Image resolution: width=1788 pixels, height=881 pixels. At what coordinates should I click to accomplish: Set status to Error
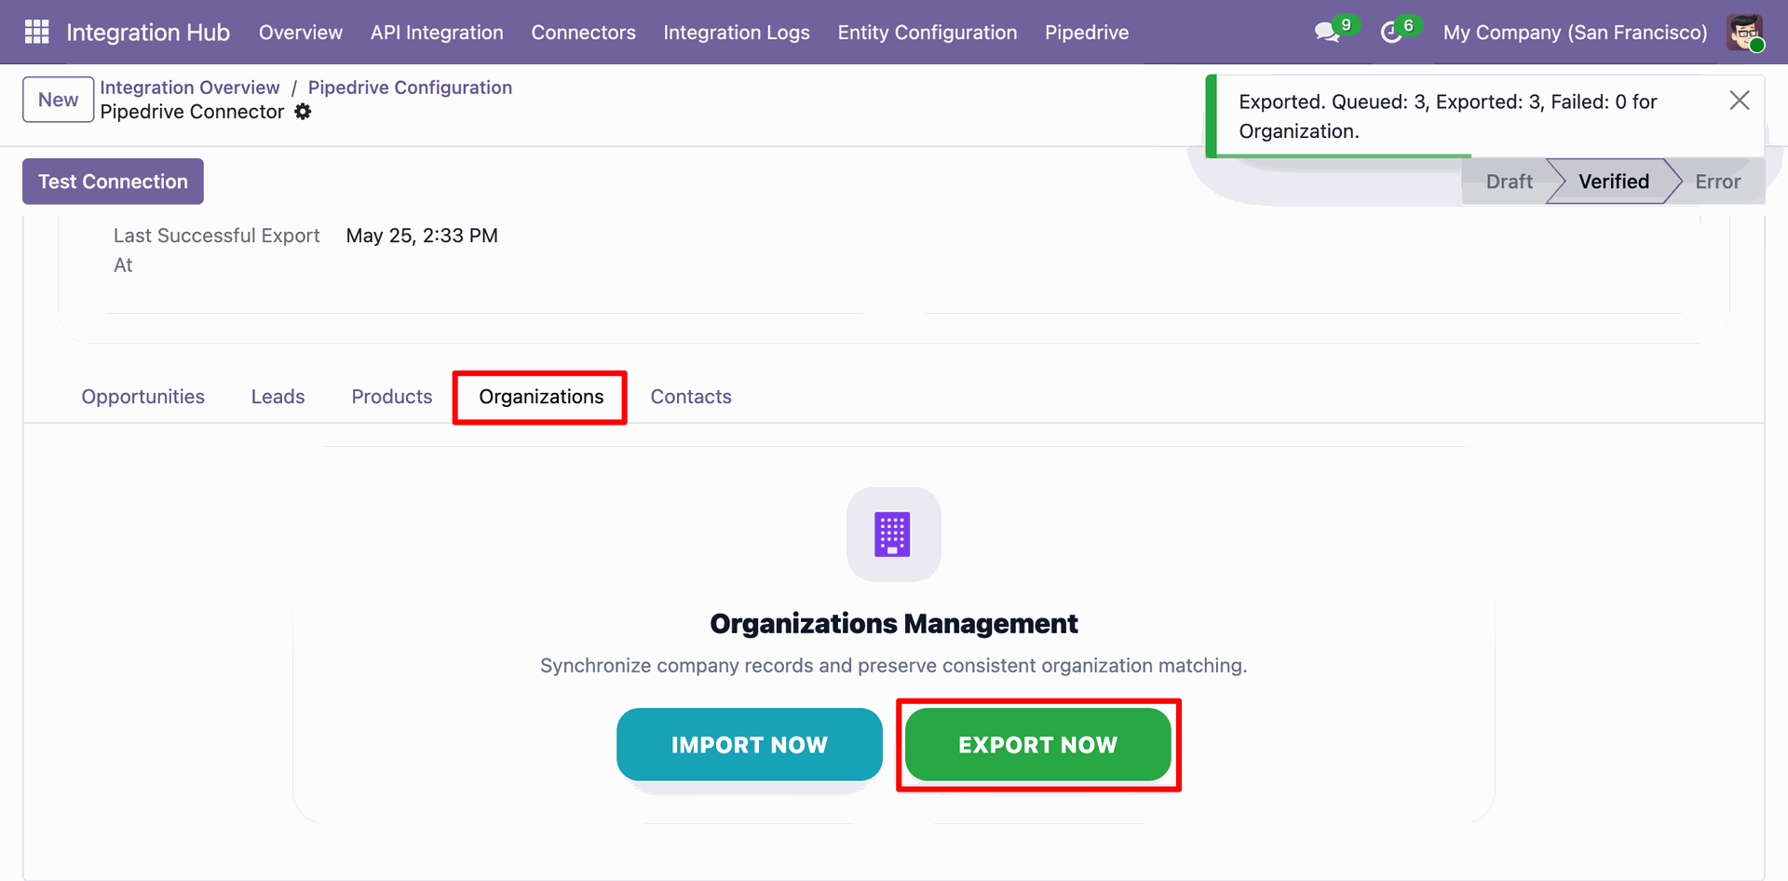coord(1718,182)
